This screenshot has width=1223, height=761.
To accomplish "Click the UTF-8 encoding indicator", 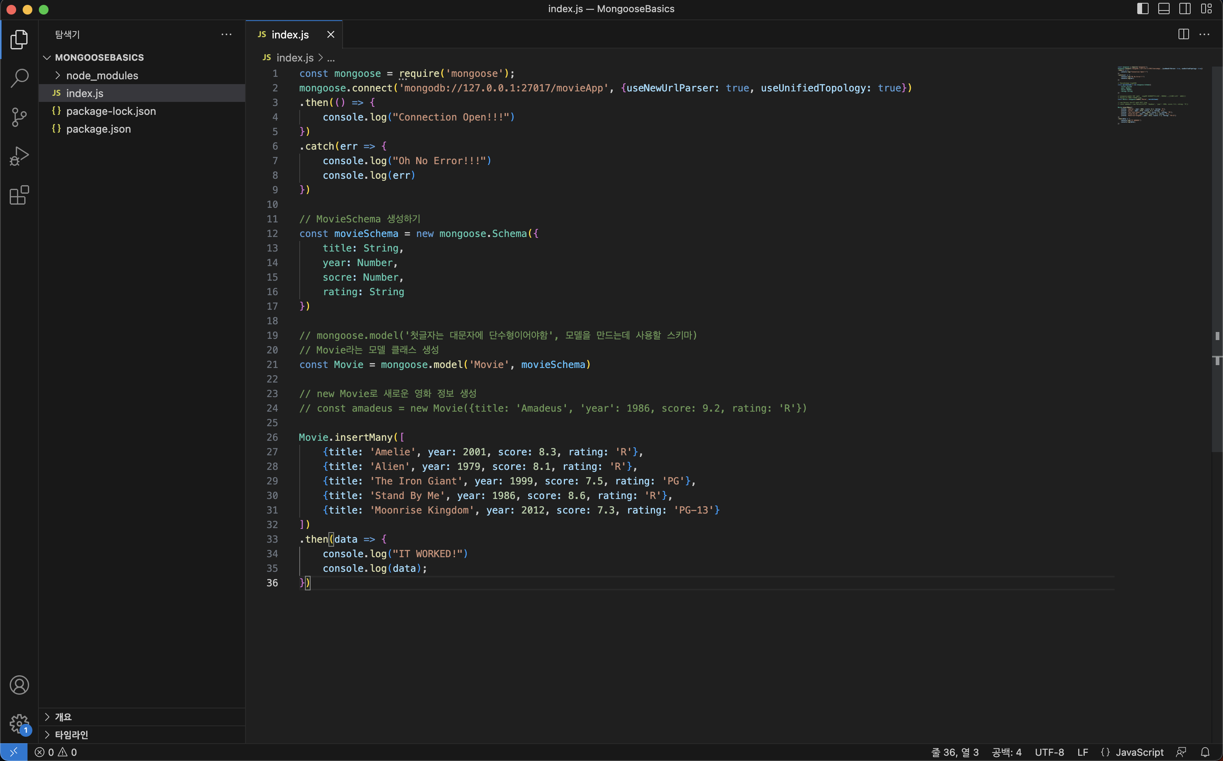I will (1049, 752).
